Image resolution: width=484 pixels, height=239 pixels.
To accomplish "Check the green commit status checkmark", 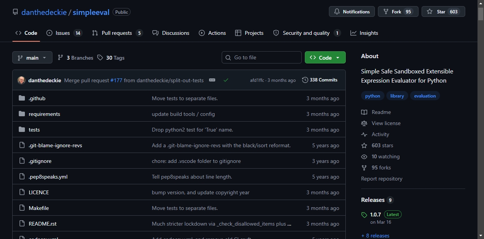I will click(x=226, y=80).
